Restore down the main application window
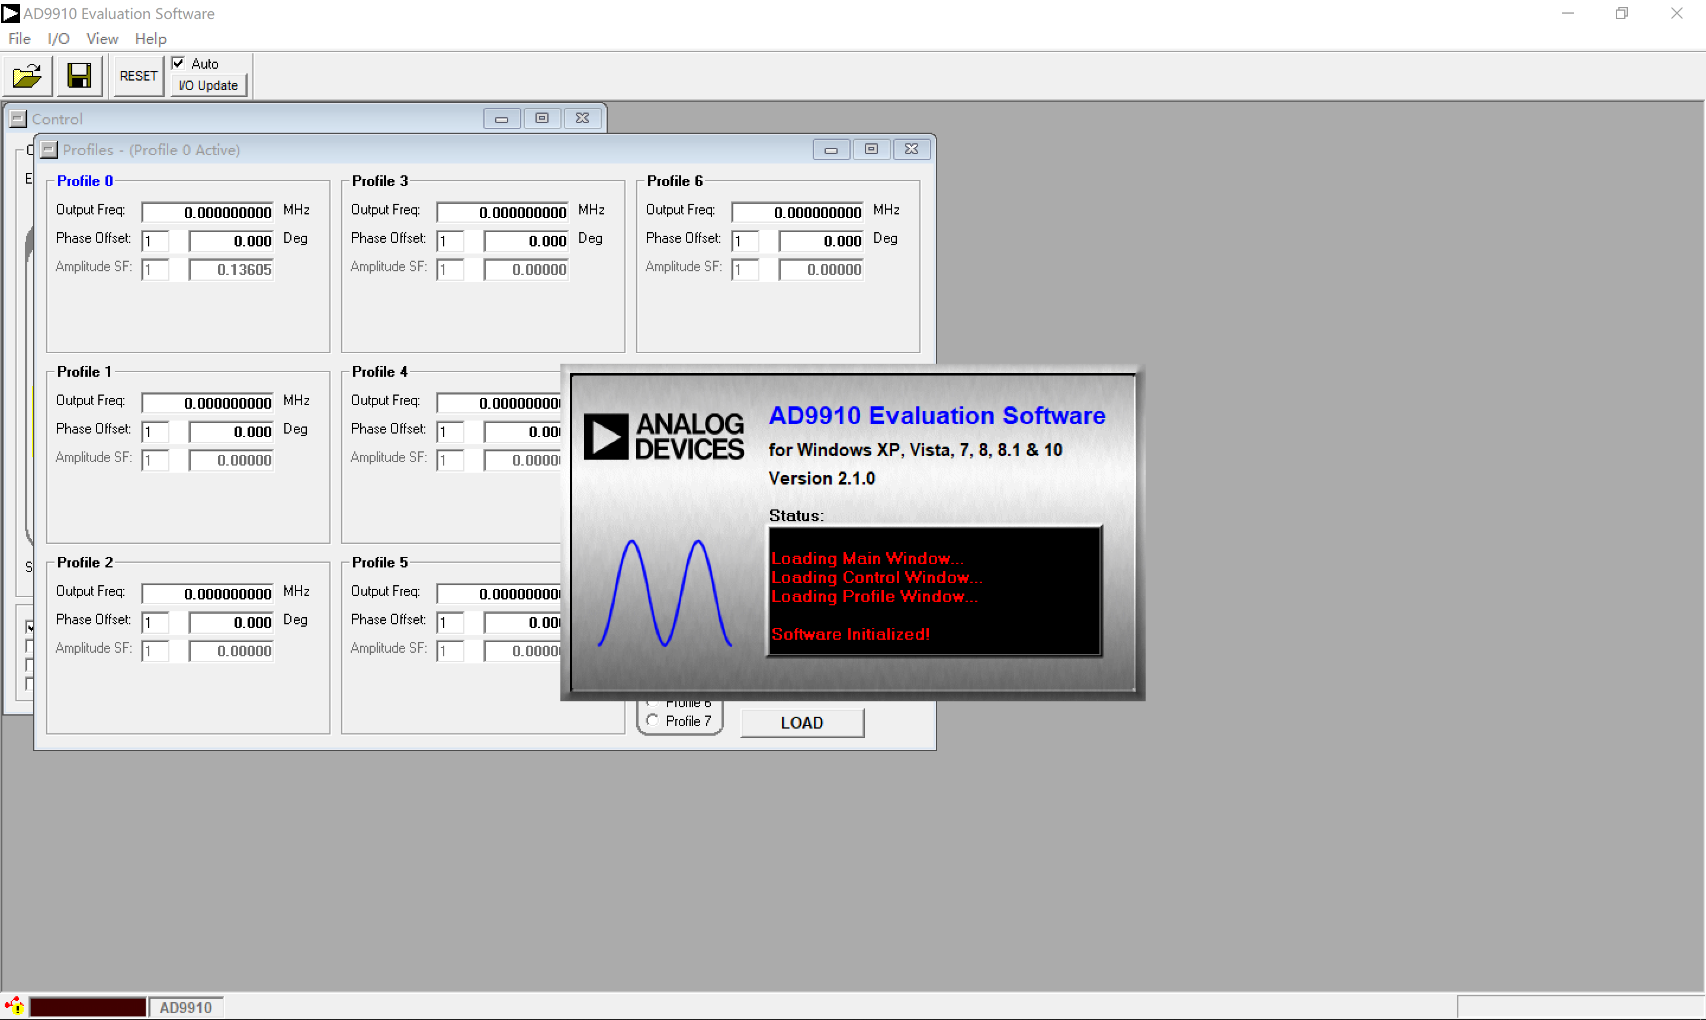Viewport: 1706px width, 1020px height. (1622, 13)
